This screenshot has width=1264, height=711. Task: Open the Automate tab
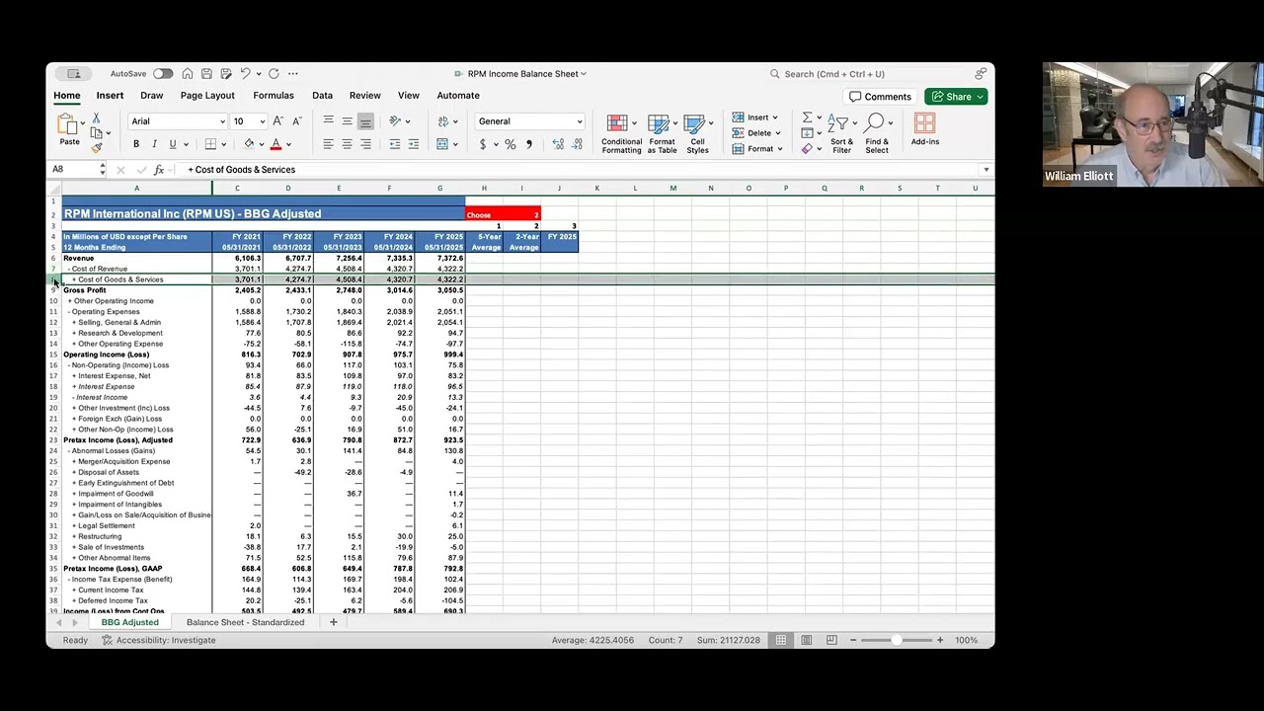pyautogui.click(x=458, y=96)
